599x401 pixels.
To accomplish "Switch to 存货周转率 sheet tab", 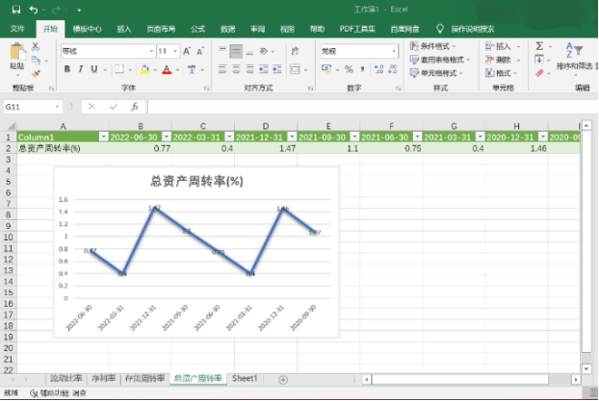I will tap(145, 379).
